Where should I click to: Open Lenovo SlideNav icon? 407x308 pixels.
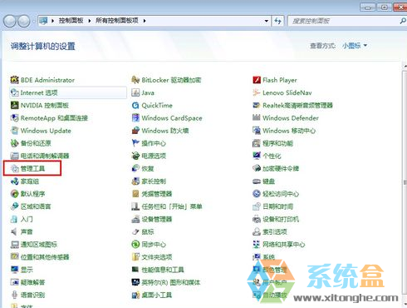[257, 92]
